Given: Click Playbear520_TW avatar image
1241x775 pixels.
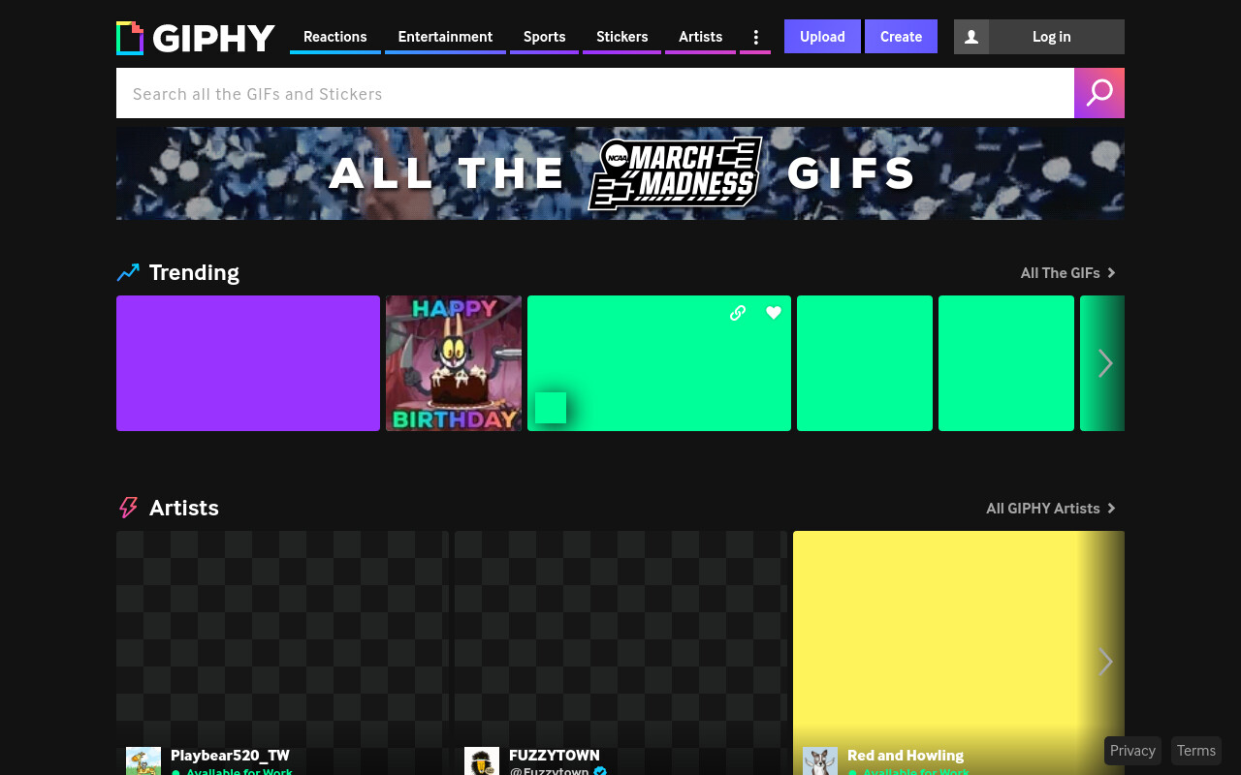Looking at the screenshot, I should (143, 761).
